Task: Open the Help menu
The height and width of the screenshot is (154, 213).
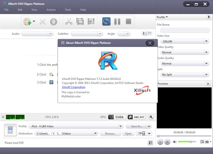Action: [83, 10]
